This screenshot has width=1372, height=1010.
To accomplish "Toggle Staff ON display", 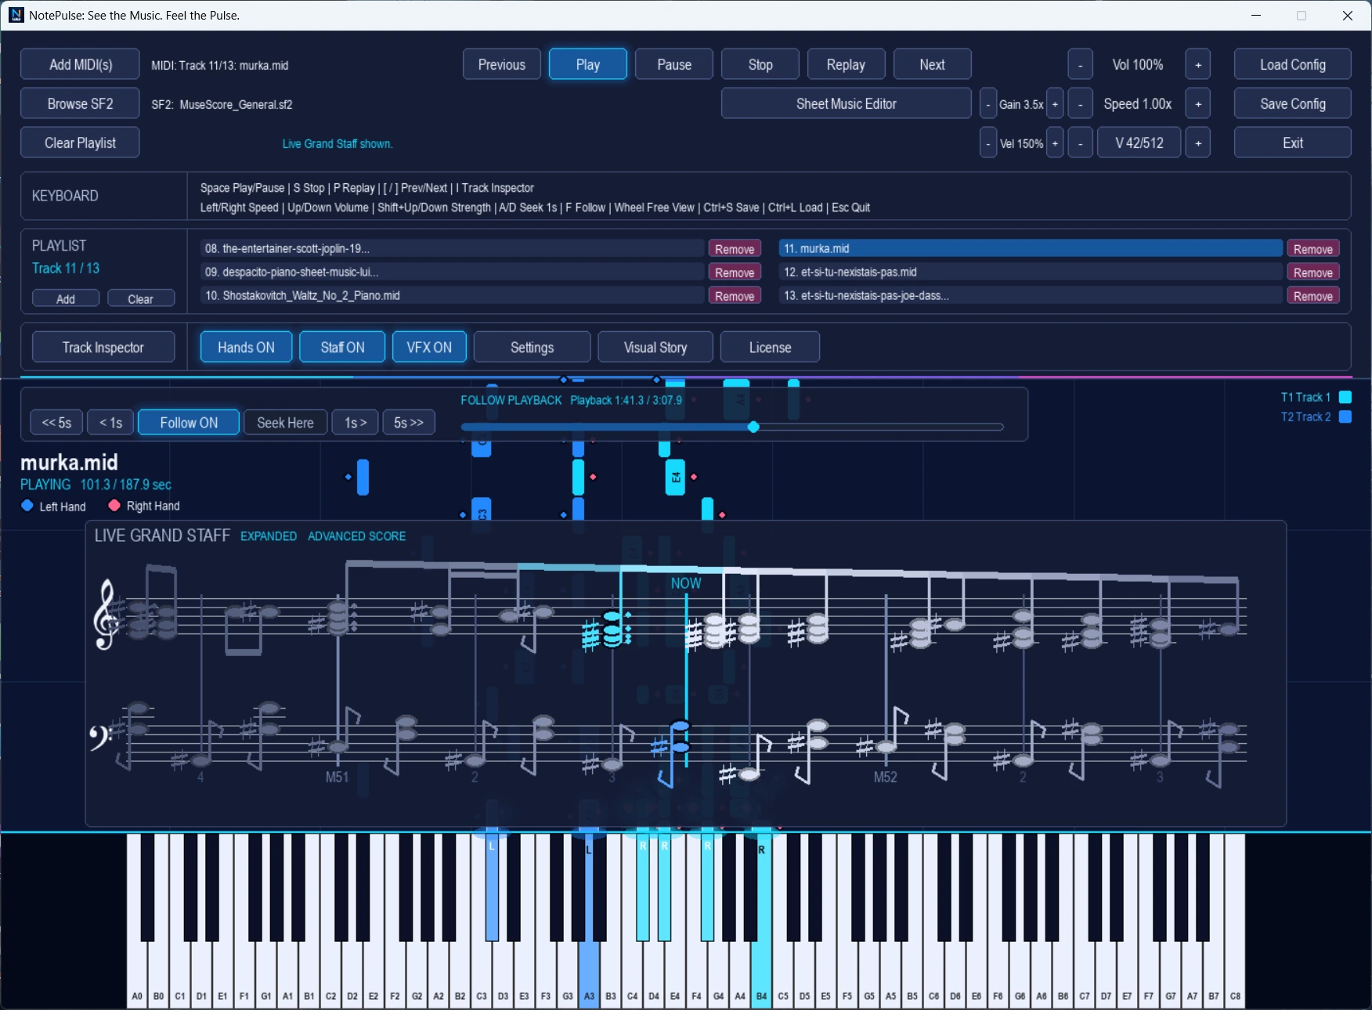I will 342,347.
